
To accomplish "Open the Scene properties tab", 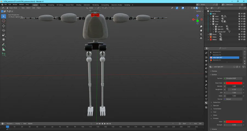I will pos(206,68).
